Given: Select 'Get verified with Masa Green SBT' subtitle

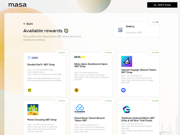Looking at the screenshot, I should (52, 38).
